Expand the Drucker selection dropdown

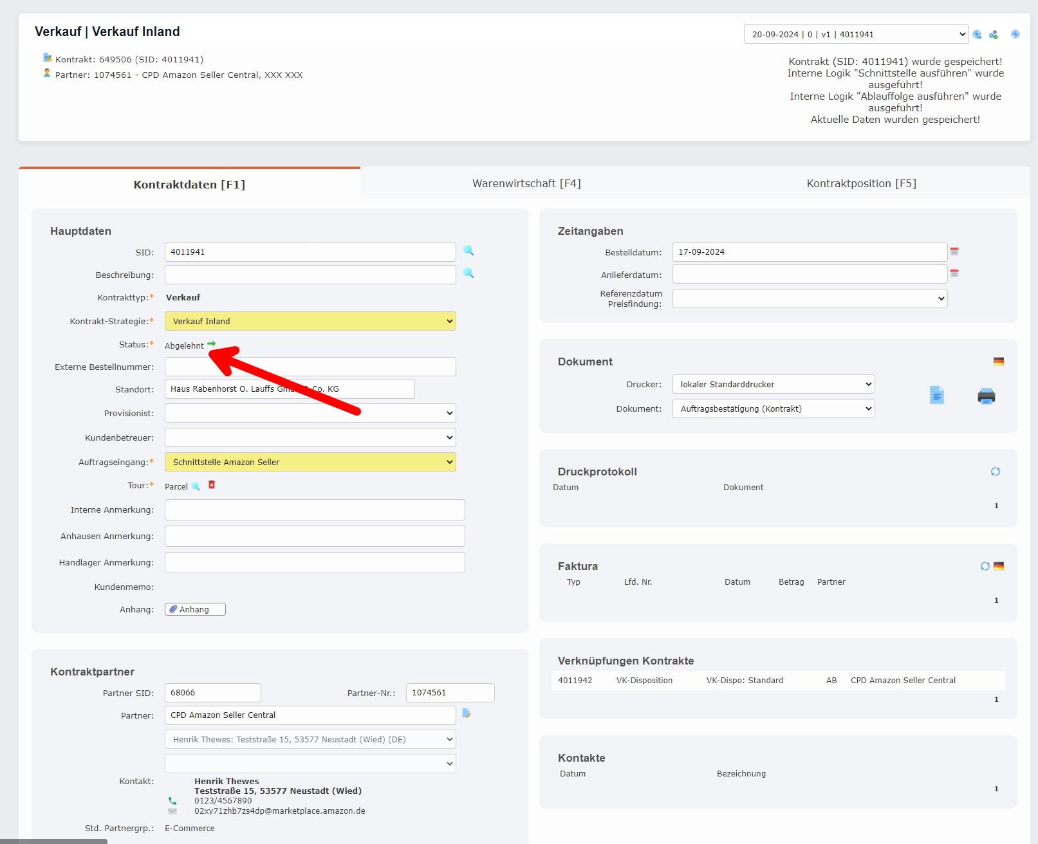773,384
